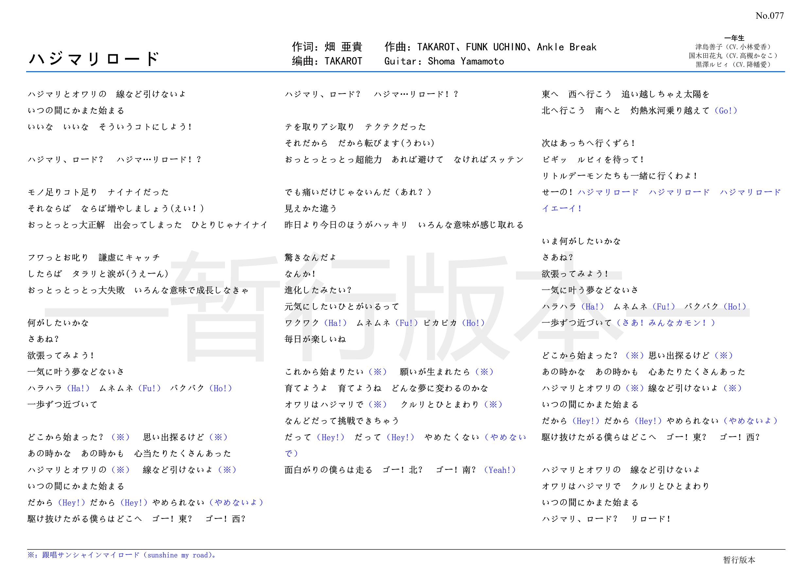Click the name 国木田花丸(CV.高槻かなこ)
This screenshot has height=573, width=811.
tap(733, 56)
